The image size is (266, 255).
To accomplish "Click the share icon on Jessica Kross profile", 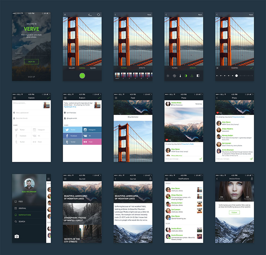I will point(252,179).
